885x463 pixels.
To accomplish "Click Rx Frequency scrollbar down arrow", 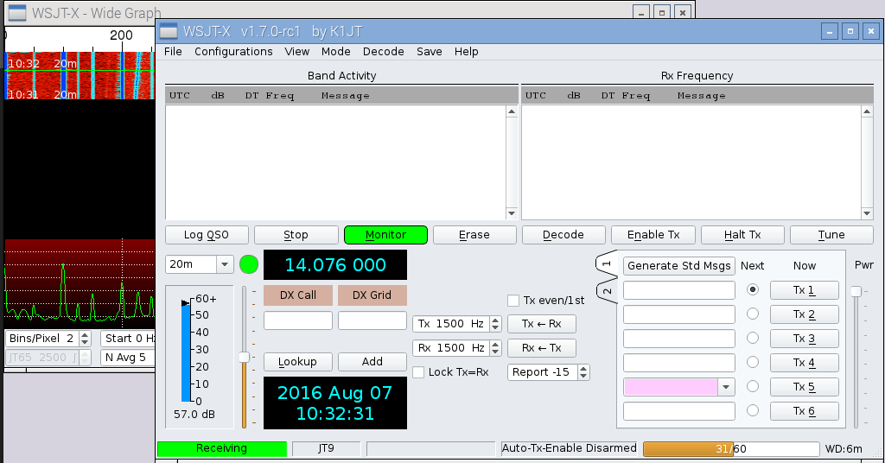I will [x=868, y=213].
